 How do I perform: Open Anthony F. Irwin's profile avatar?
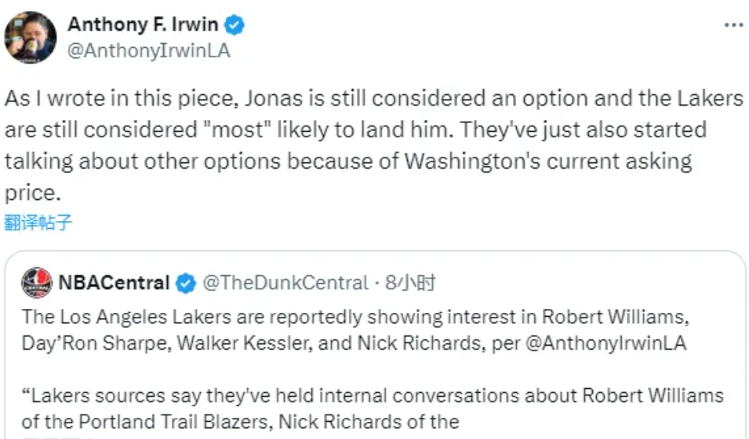(31, 37)
